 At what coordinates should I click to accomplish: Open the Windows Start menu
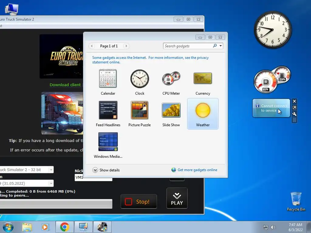pyautogui.click(x=8, y=227)
